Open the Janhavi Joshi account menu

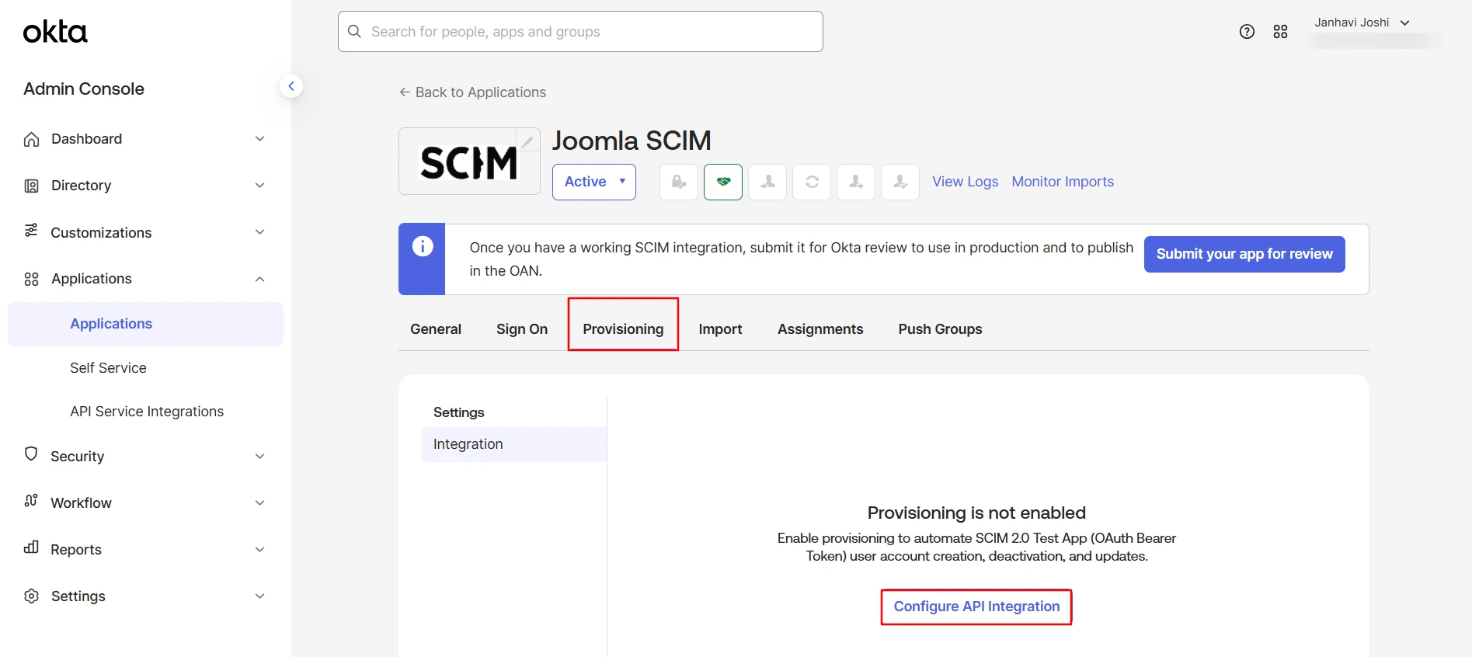pos(1362,23)
